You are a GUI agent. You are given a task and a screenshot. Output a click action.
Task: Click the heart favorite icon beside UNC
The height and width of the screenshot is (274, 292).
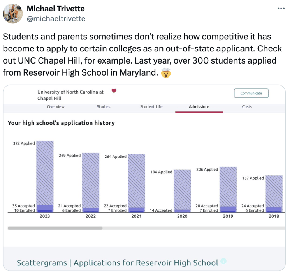point(114,91)
